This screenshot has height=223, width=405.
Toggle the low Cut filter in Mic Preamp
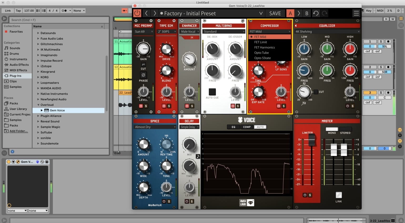point(143,64)
